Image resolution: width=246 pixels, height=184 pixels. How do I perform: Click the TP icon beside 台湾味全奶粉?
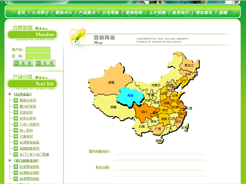pyautogui.click(x=16, y=173)
